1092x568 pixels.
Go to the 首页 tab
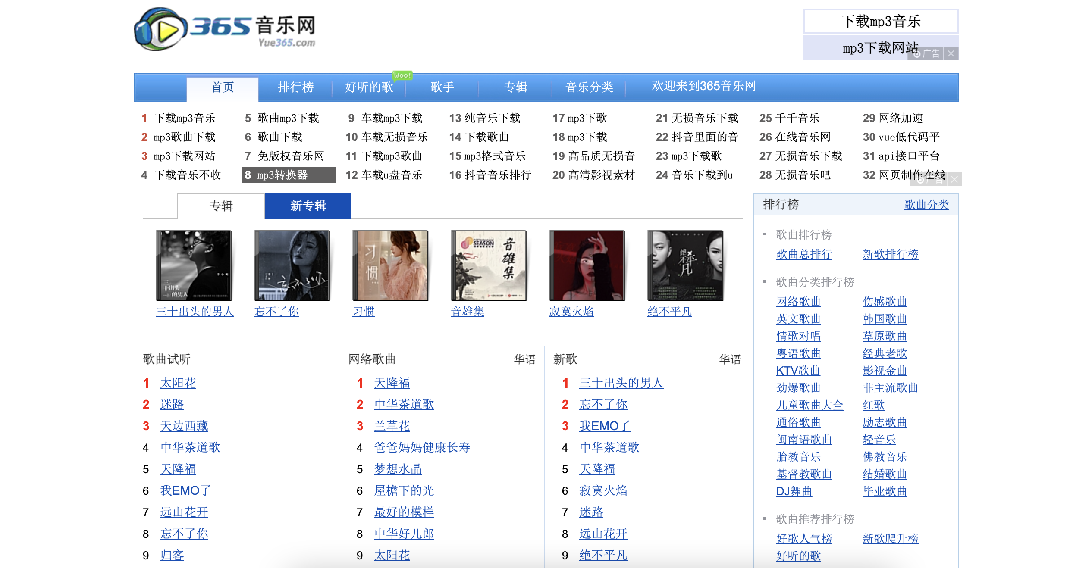(x=223, y=87)
